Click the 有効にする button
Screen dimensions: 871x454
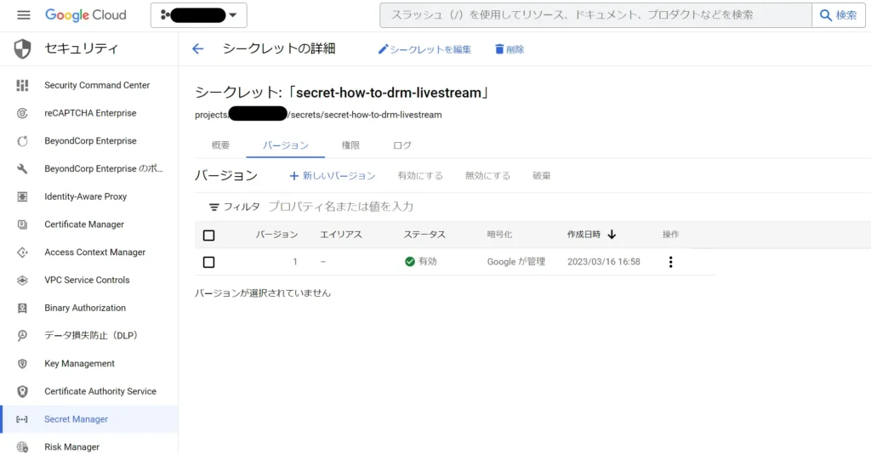click(x=420, y=175)
